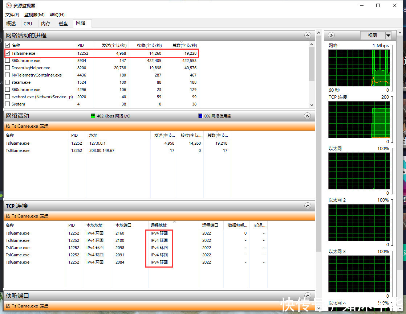Check the System process checkbox
This screenshot has width=406, height=314.
click(8, 104)
